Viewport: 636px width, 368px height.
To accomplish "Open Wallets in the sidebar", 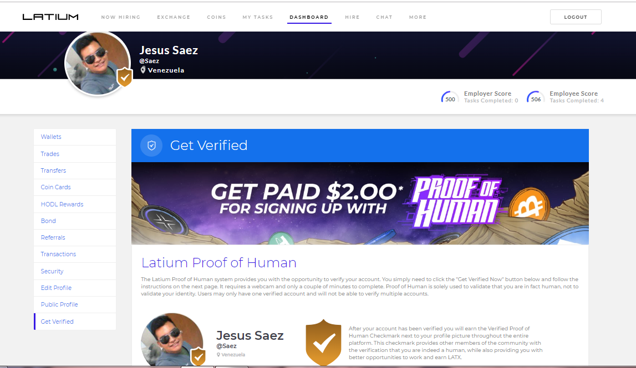I will coord(75,137).
